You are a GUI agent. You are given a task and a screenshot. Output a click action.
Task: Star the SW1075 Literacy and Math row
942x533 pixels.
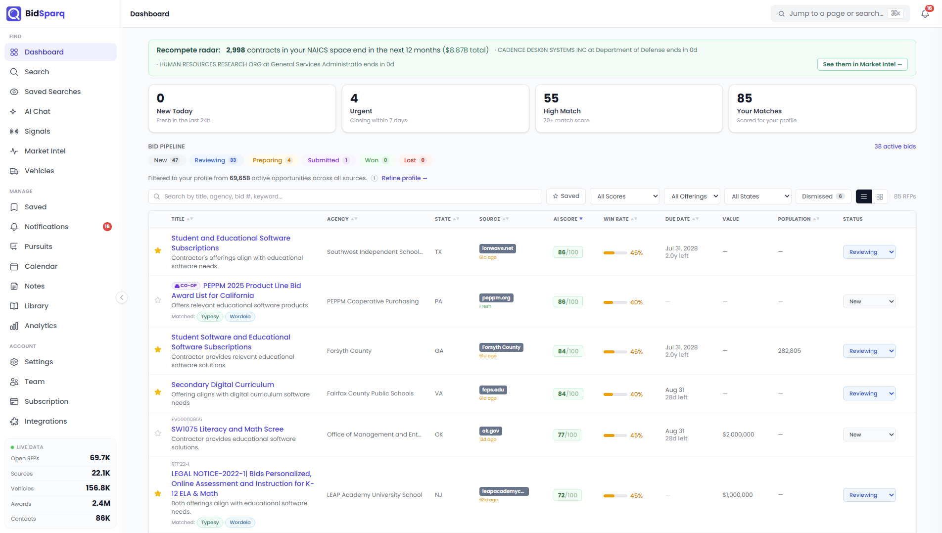click(158, 433)
